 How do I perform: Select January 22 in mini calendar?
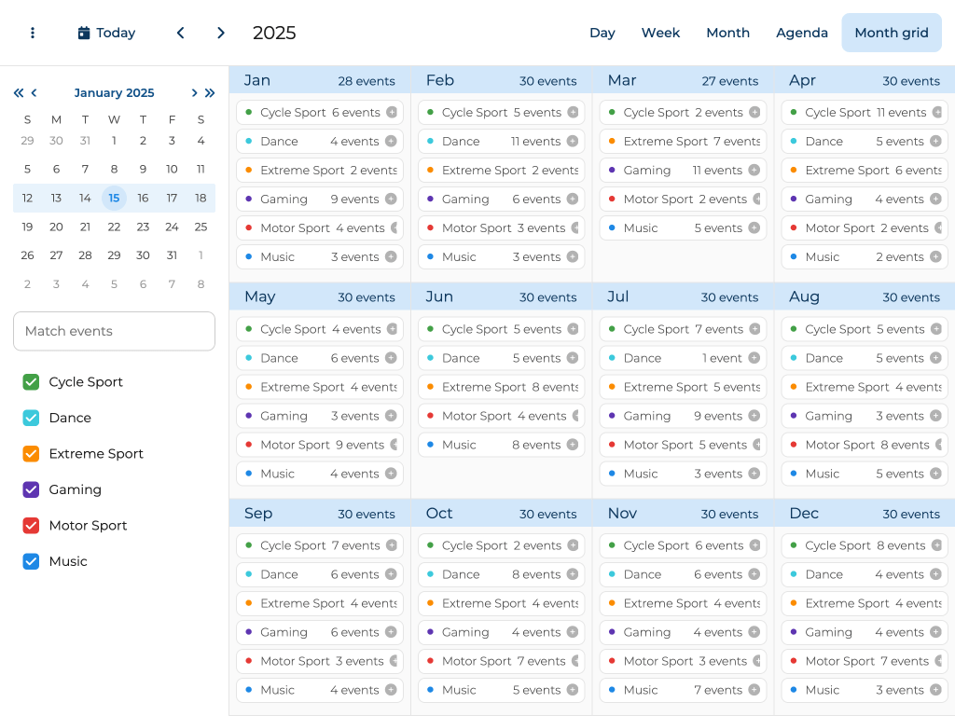pos(114,227)
